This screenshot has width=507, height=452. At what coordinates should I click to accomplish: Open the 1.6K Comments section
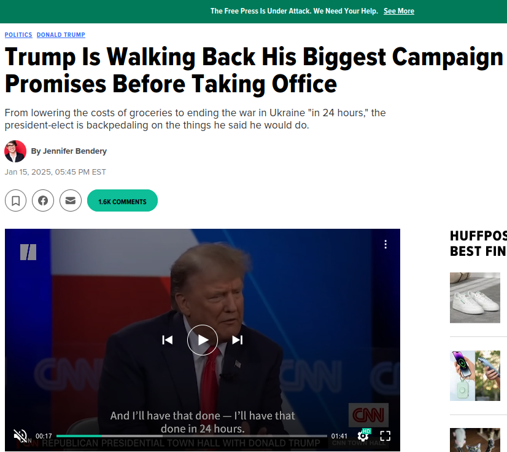tap(122, 200)
